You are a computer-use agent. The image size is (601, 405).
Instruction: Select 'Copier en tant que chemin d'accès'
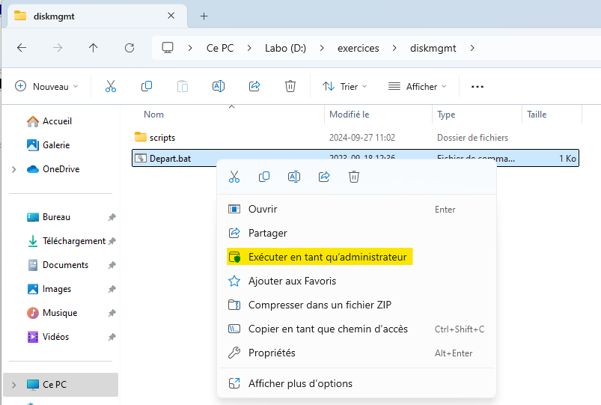coord(328,329)
